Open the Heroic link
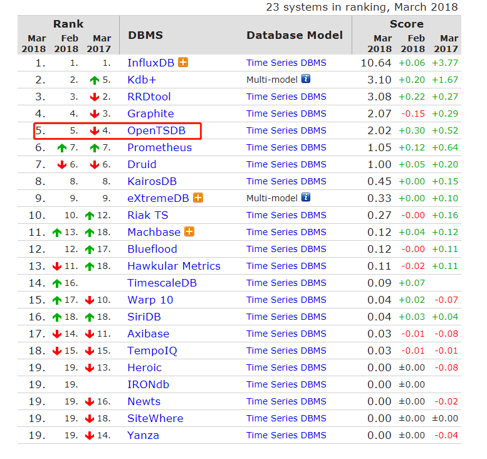Viewport: 487px width, 459px height. [145, 367]
